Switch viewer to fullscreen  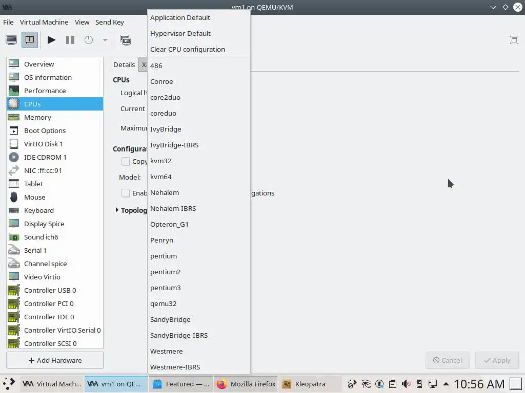(514, 40)
